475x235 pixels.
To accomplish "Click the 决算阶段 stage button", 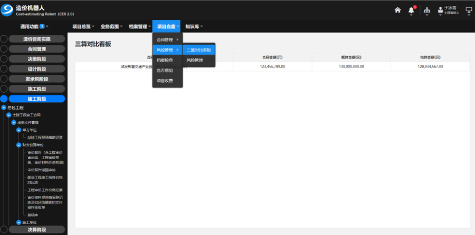I will pos(37,230).
